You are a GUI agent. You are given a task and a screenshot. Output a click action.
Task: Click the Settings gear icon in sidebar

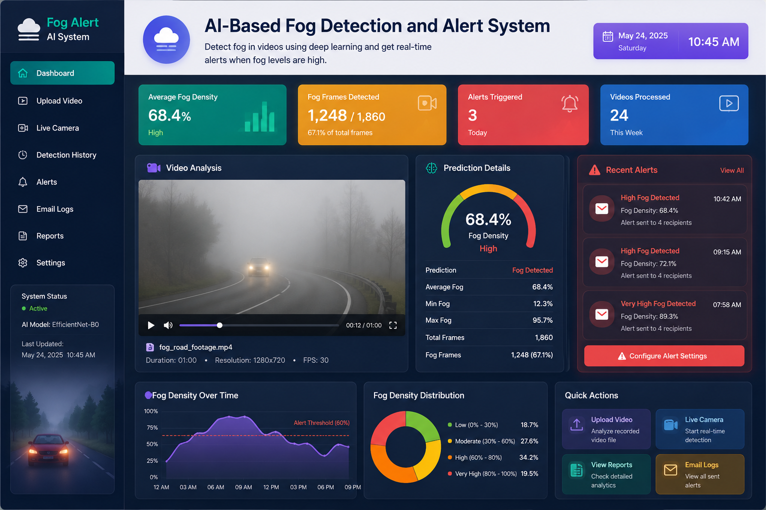pos(23,263)
